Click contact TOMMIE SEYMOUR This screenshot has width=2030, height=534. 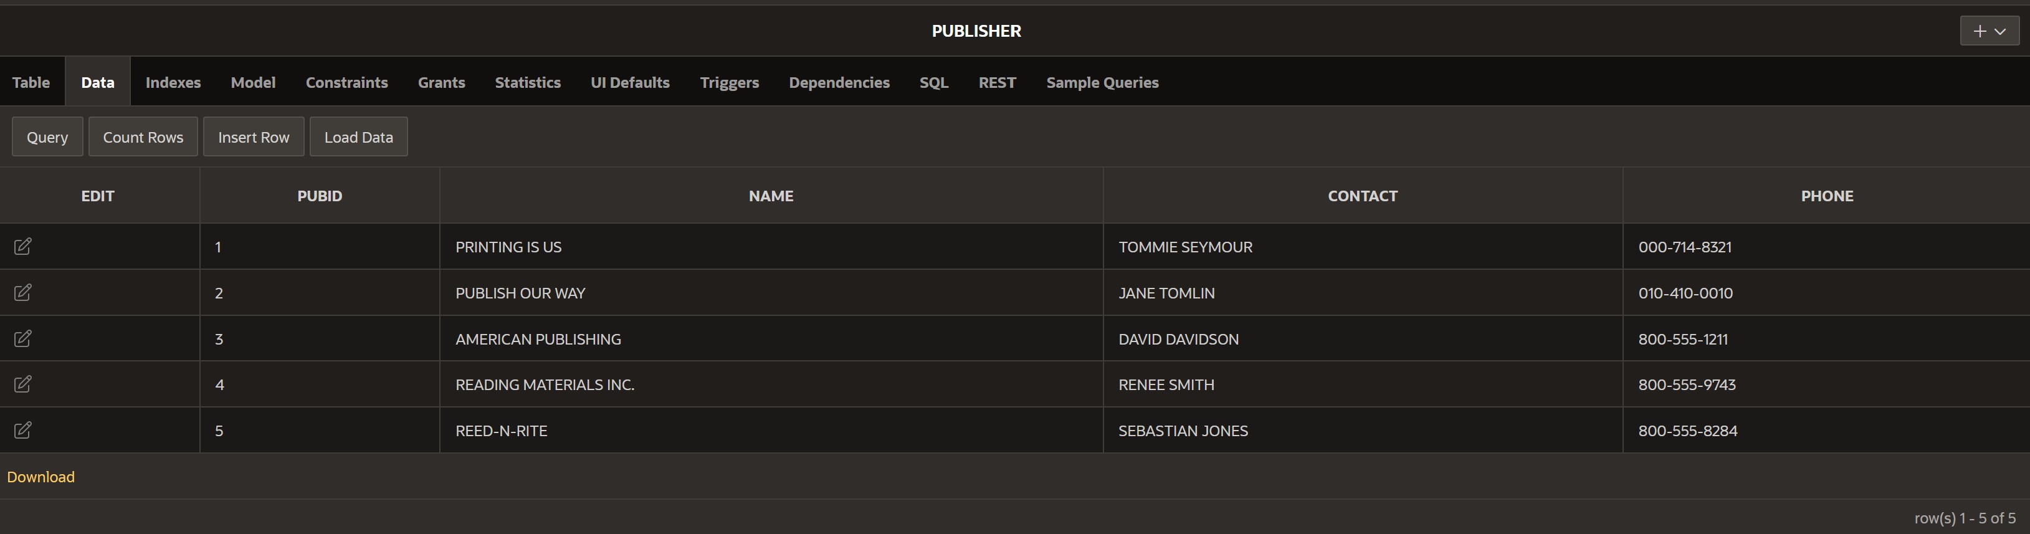click(1185, 247)
